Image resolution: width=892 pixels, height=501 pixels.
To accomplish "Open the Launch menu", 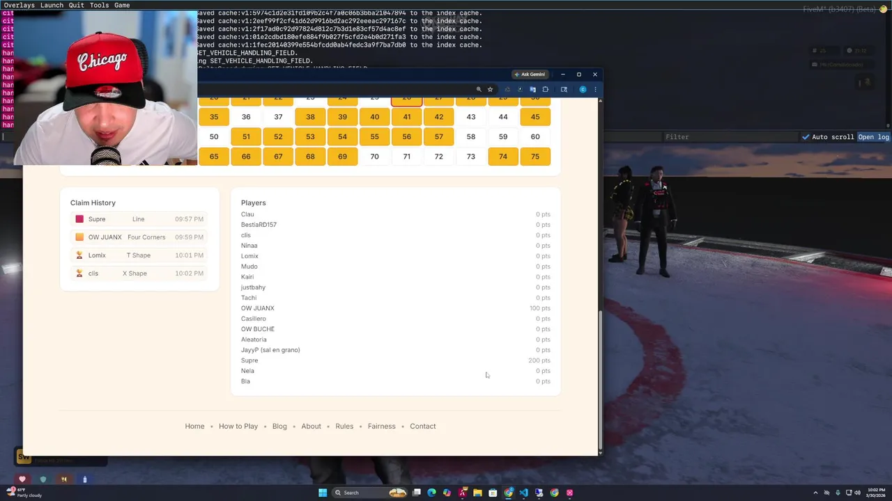I will [52, 5].
